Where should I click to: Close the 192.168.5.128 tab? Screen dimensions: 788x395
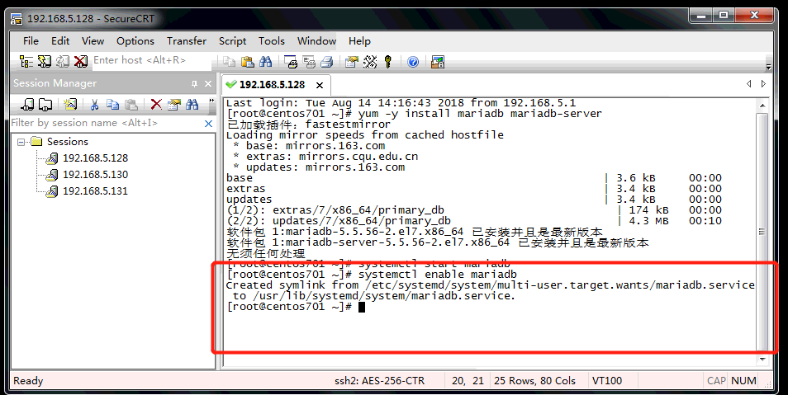point(320,85)
